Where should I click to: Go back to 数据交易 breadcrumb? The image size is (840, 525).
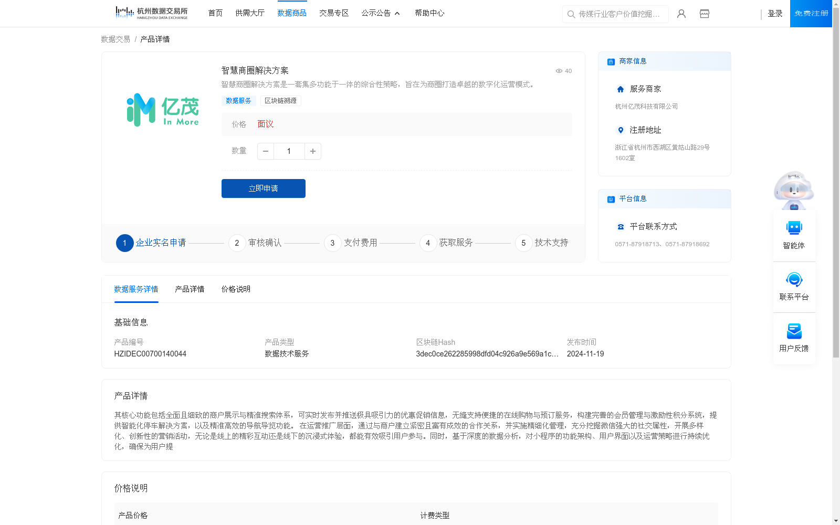coord(115,39)
